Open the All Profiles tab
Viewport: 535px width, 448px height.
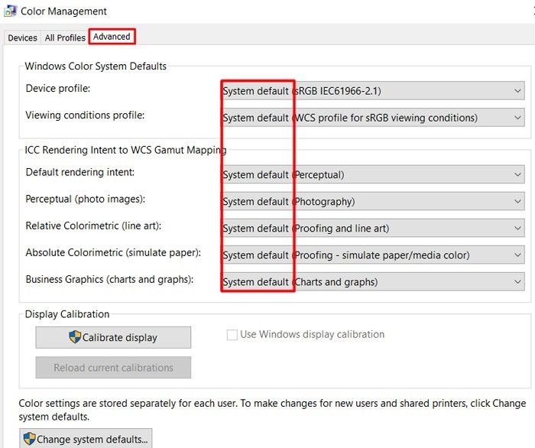(x=65, y=38)
